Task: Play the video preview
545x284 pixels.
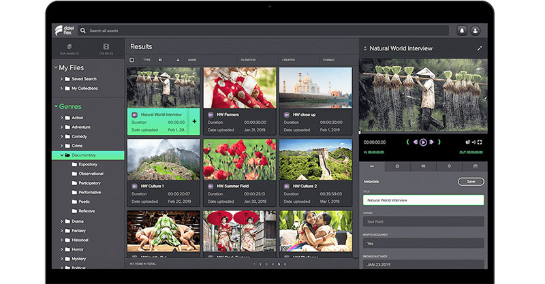Action: pos(423,142)
